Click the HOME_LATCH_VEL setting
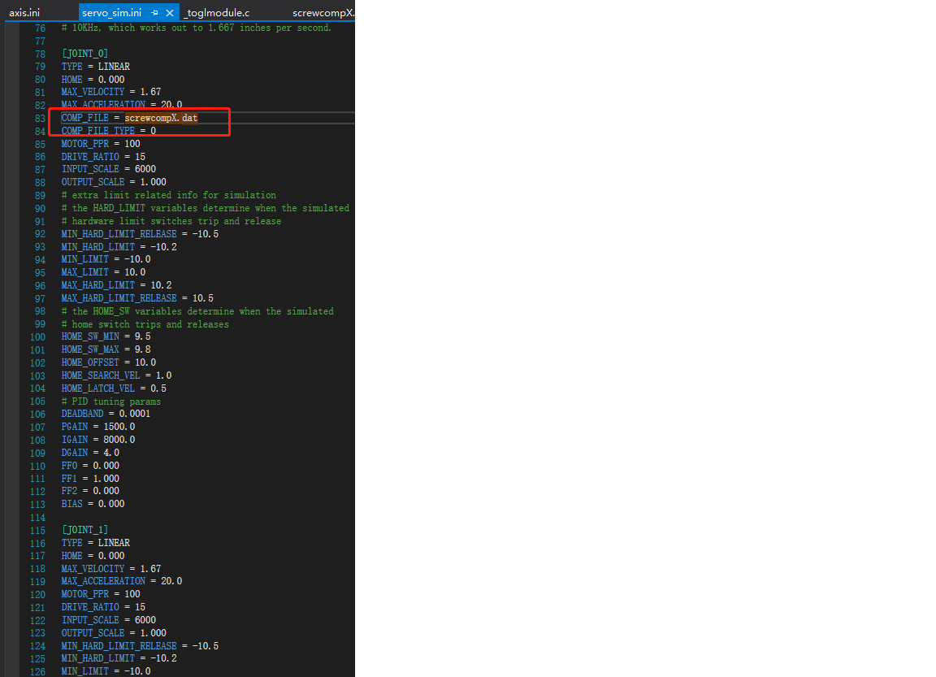 (x=114, y=388)
